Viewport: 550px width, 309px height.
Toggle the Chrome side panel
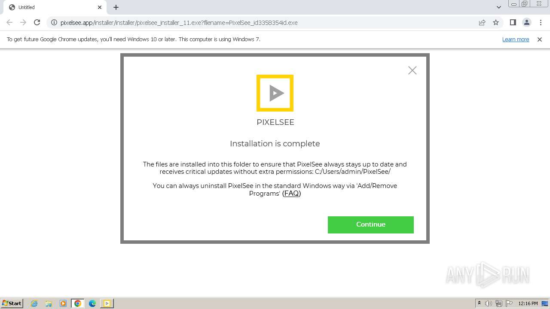(x=513, y=22)
